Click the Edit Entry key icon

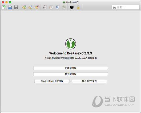pyautogui.click(x=30, y=7)
